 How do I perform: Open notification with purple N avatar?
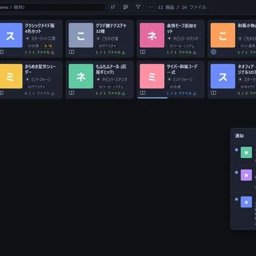click(x=243, y=179)
